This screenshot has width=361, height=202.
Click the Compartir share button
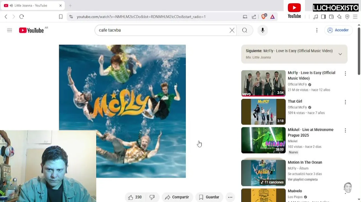(x=177, y=197)
